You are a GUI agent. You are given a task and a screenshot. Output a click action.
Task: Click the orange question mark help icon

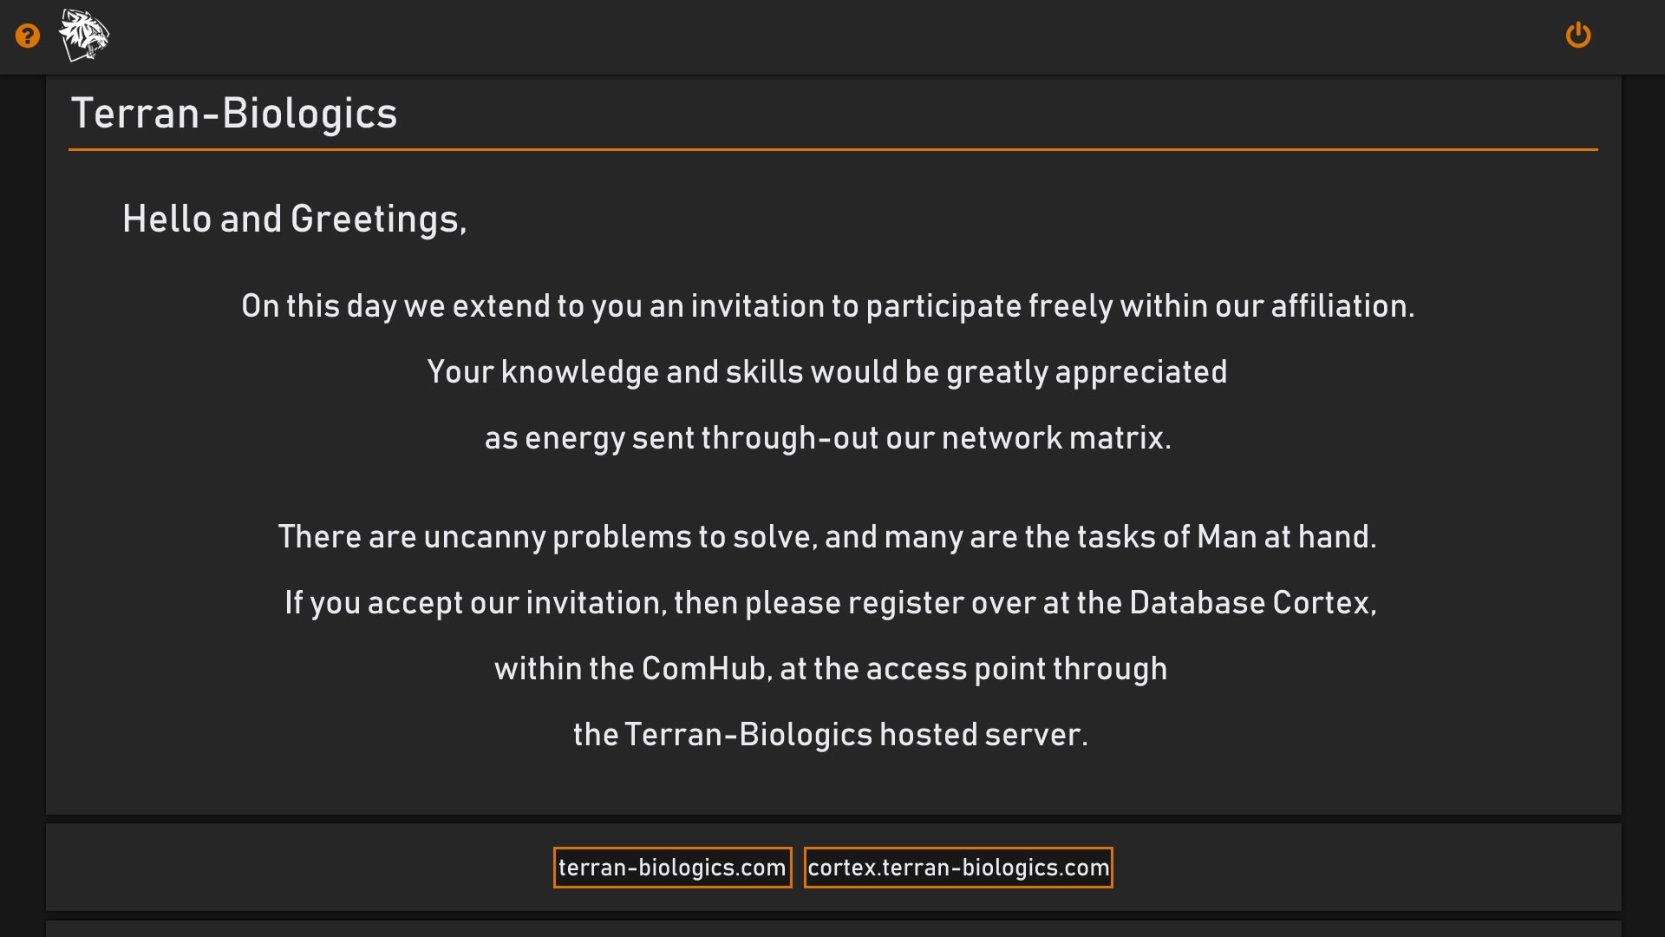28,36
